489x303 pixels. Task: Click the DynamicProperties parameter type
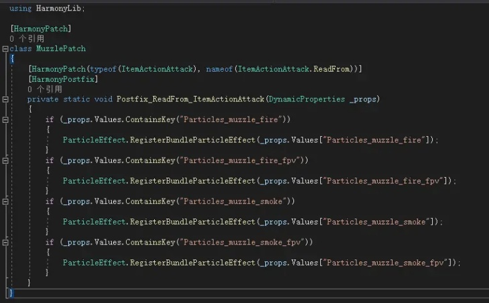tap(307, 99)
